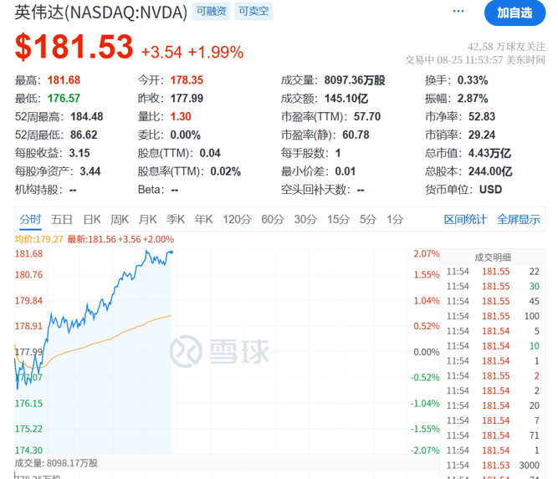
Task: Select the 分时 chart tab
Action: pos(30,219)
